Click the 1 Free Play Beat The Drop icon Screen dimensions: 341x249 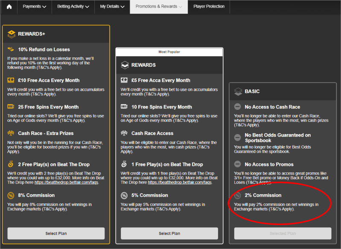point(124,164)
